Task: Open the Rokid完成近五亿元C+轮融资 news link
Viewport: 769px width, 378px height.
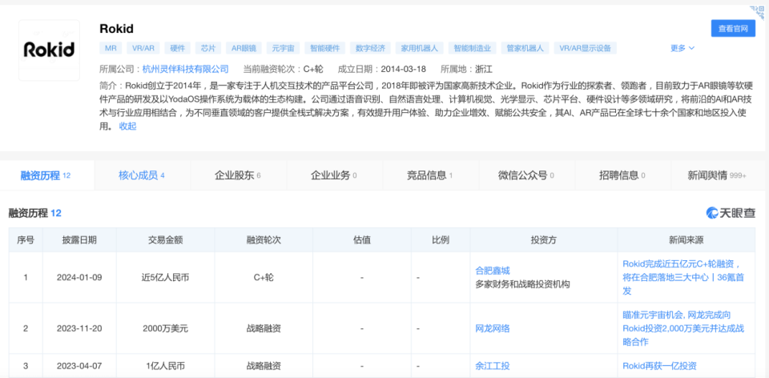Action: click(684, 277)
